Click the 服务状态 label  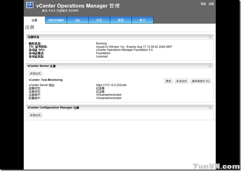pyautogui.click(x=35, y=44)
